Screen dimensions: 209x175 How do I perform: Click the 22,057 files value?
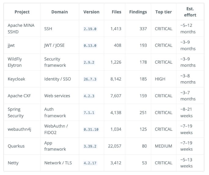(x=115, y=146)
